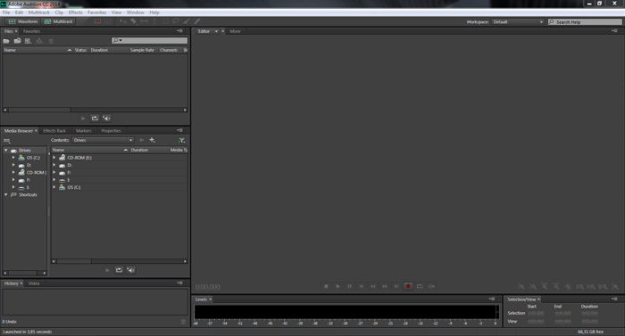This screenshot has height=336, width=625.
Task: Click the Record button
Action: [408, 286]
